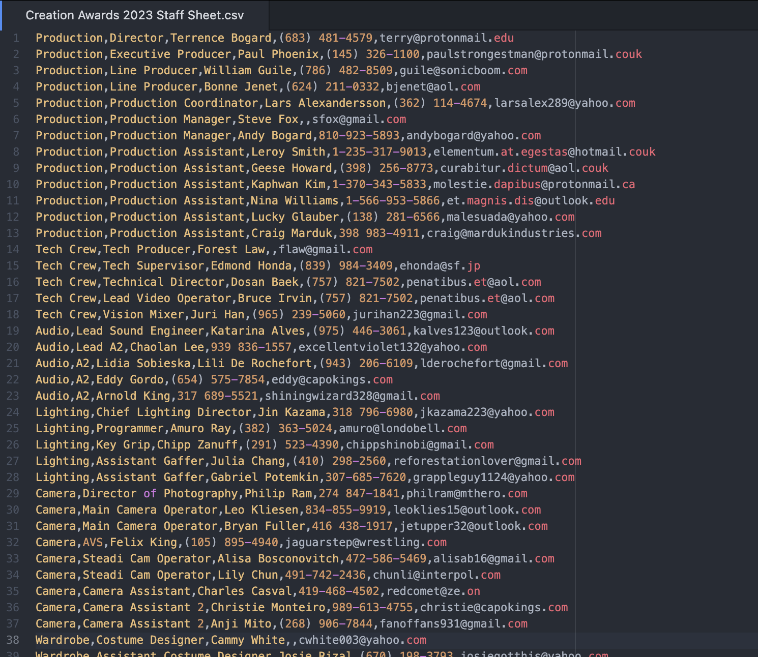Image resolution: width=758 pixels, height=657 pixels.
Task: Select jaguarstep@wrestling.com on the AVS row
Action: point(366,542)
